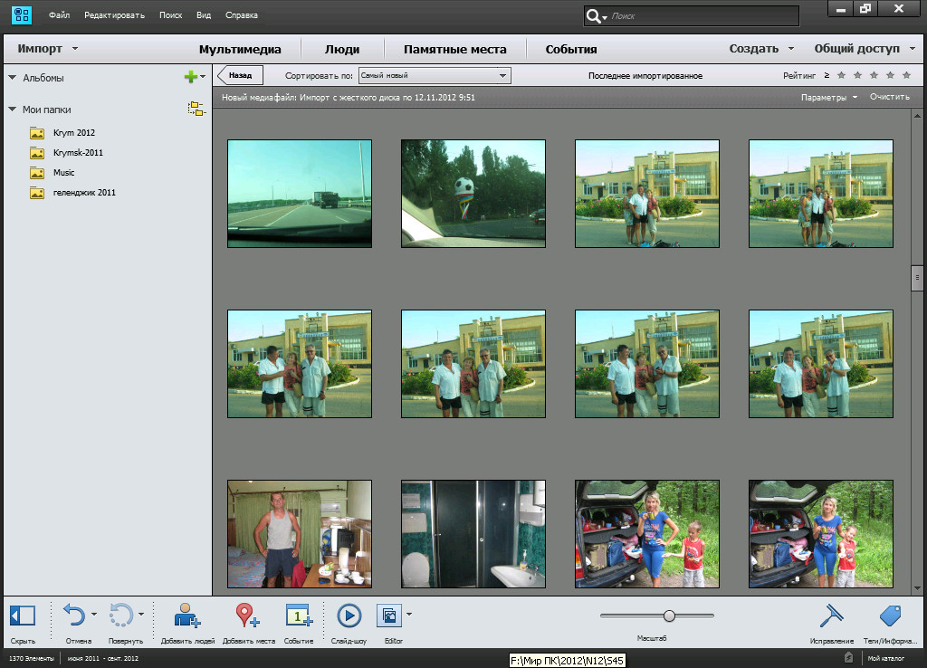Collapse the Albums section
927x668 pixels.
(12, 78)
